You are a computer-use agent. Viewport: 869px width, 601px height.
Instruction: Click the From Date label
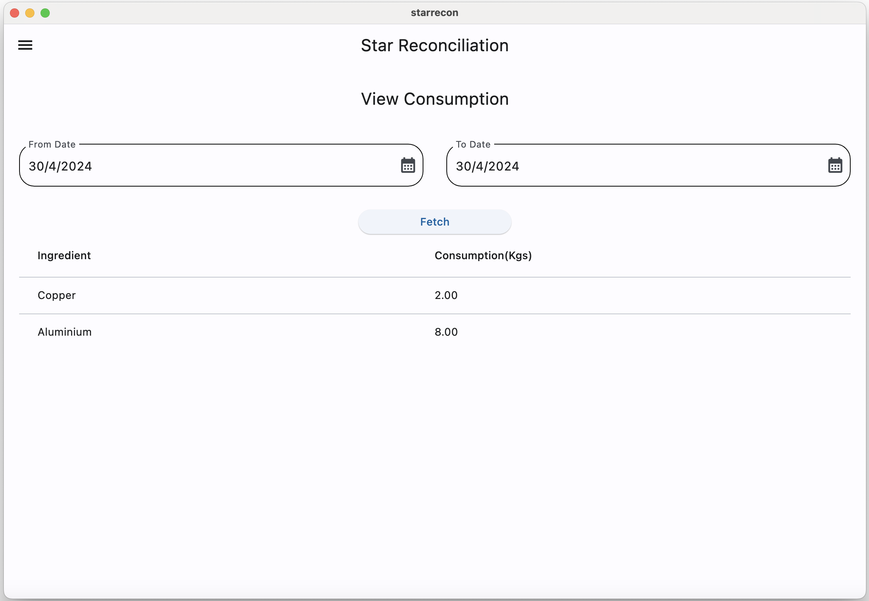click(x=52, y=145)
